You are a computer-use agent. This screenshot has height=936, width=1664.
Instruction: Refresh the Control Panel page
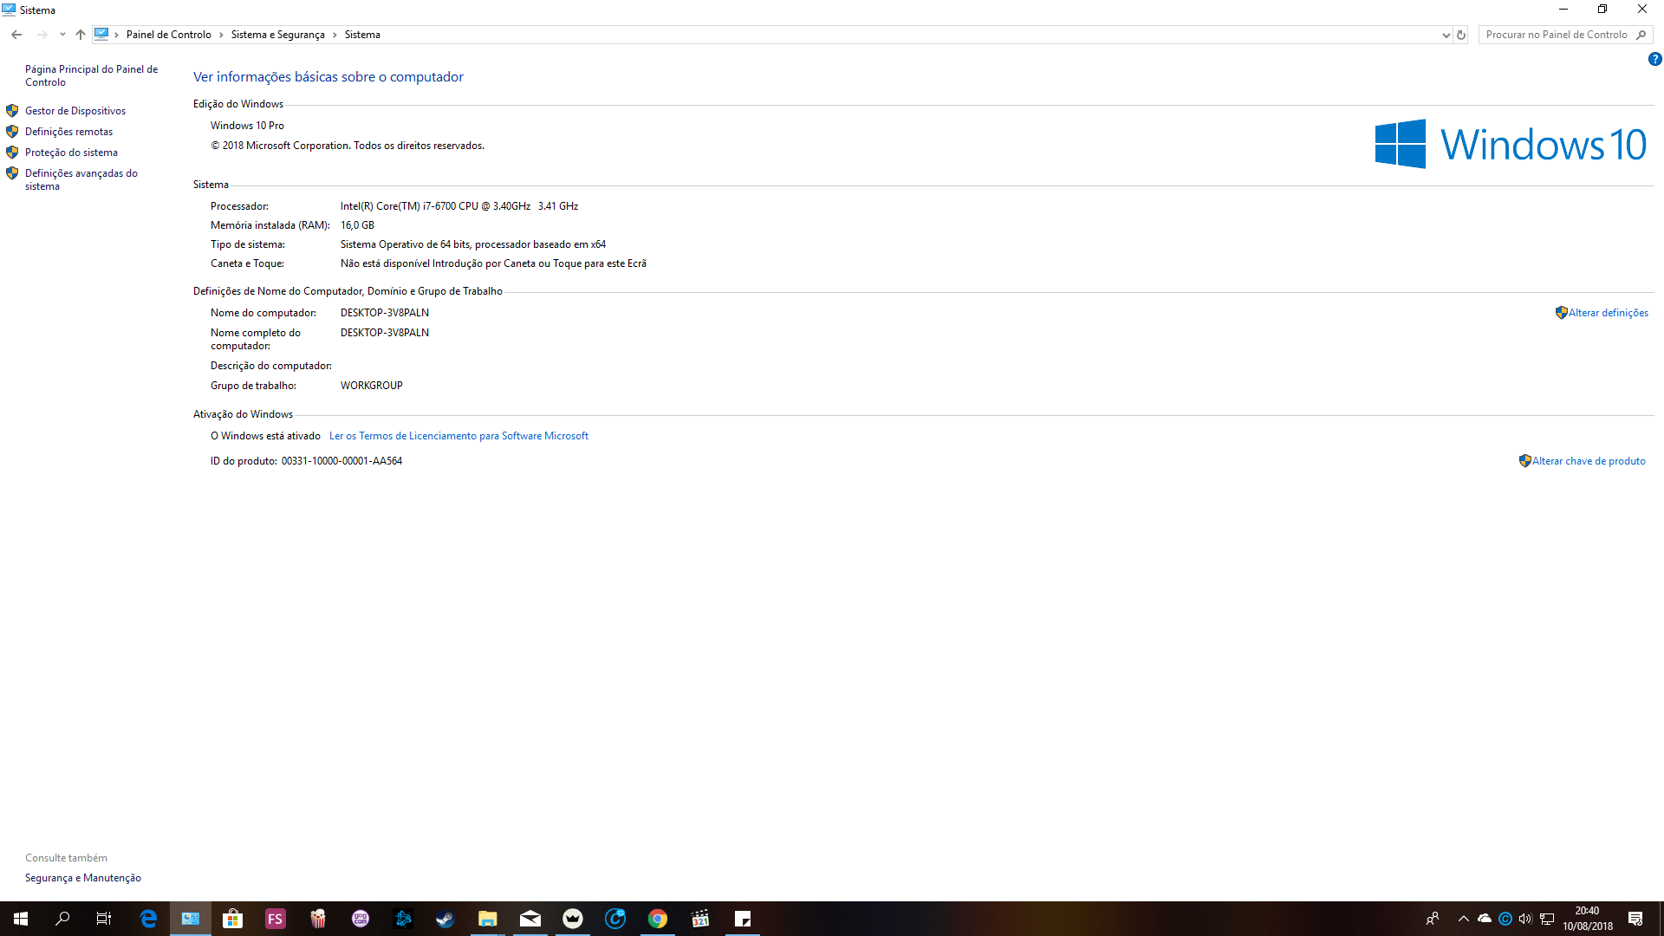pyautogui.click(x=1460, y=35)
